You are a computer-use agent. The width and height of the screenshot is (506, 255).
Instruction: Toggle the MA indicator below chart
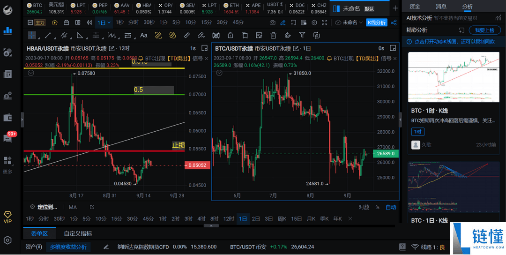73,207
